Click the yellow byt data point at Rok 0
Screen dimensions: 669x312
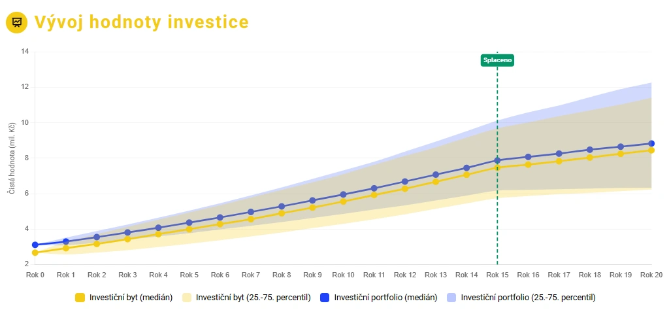[x=35, y=252]
